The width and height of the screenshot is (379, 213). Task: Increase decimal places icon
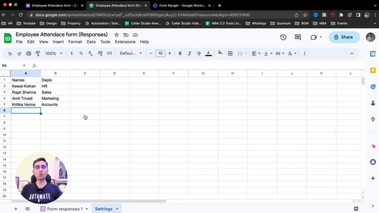(x=100, y=53)
